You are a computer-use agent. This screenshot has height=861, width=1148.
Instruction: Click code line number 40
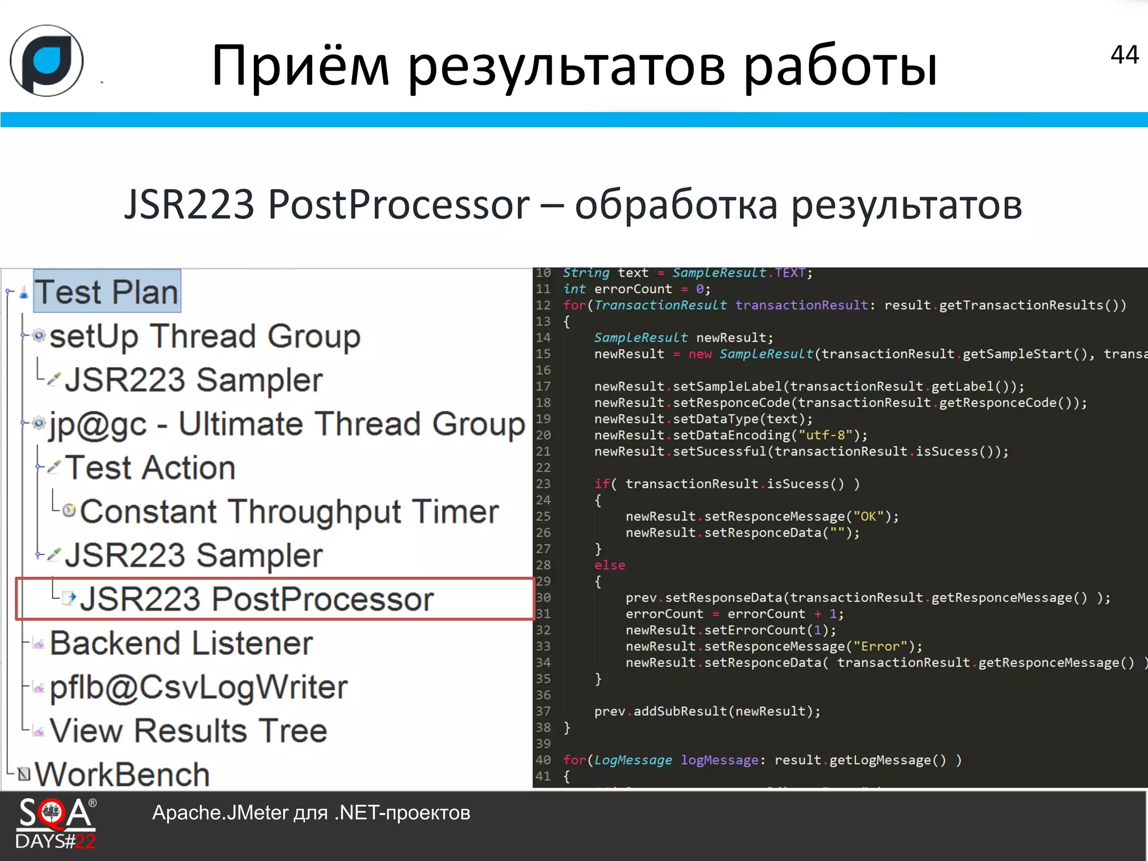[543, 760]
